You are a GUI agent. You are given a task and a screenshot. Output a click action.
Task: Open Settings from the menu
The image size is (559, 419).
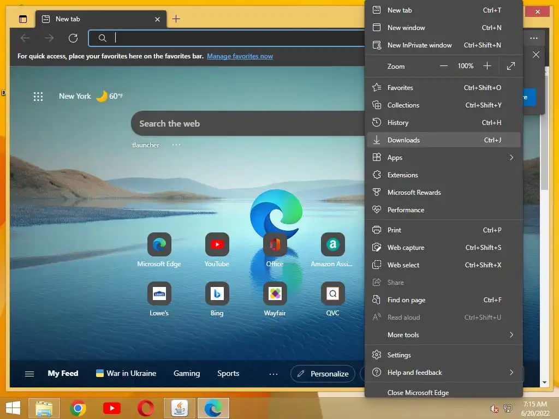[443, 355]
